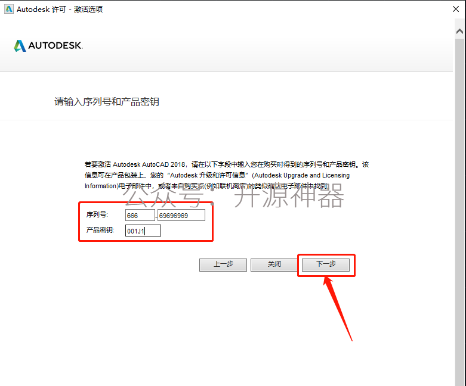The image size is (466, 386).
Task: Click the 产品密钥 label
Action: tap(100, 230)
